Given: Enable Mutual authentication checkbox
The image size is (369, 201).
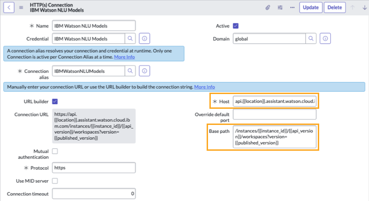Looking at the screenshot, I should [55, 151].
